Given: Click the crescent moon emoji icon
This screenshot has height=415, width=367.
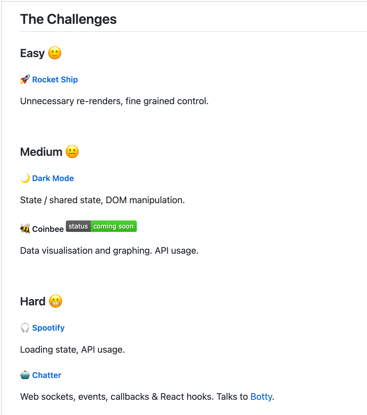Looking at the screenshot, I should coord(25,178).
